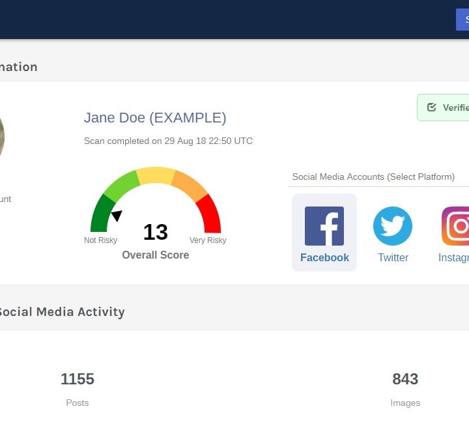Click the 843 images count

tap(405, 379)
